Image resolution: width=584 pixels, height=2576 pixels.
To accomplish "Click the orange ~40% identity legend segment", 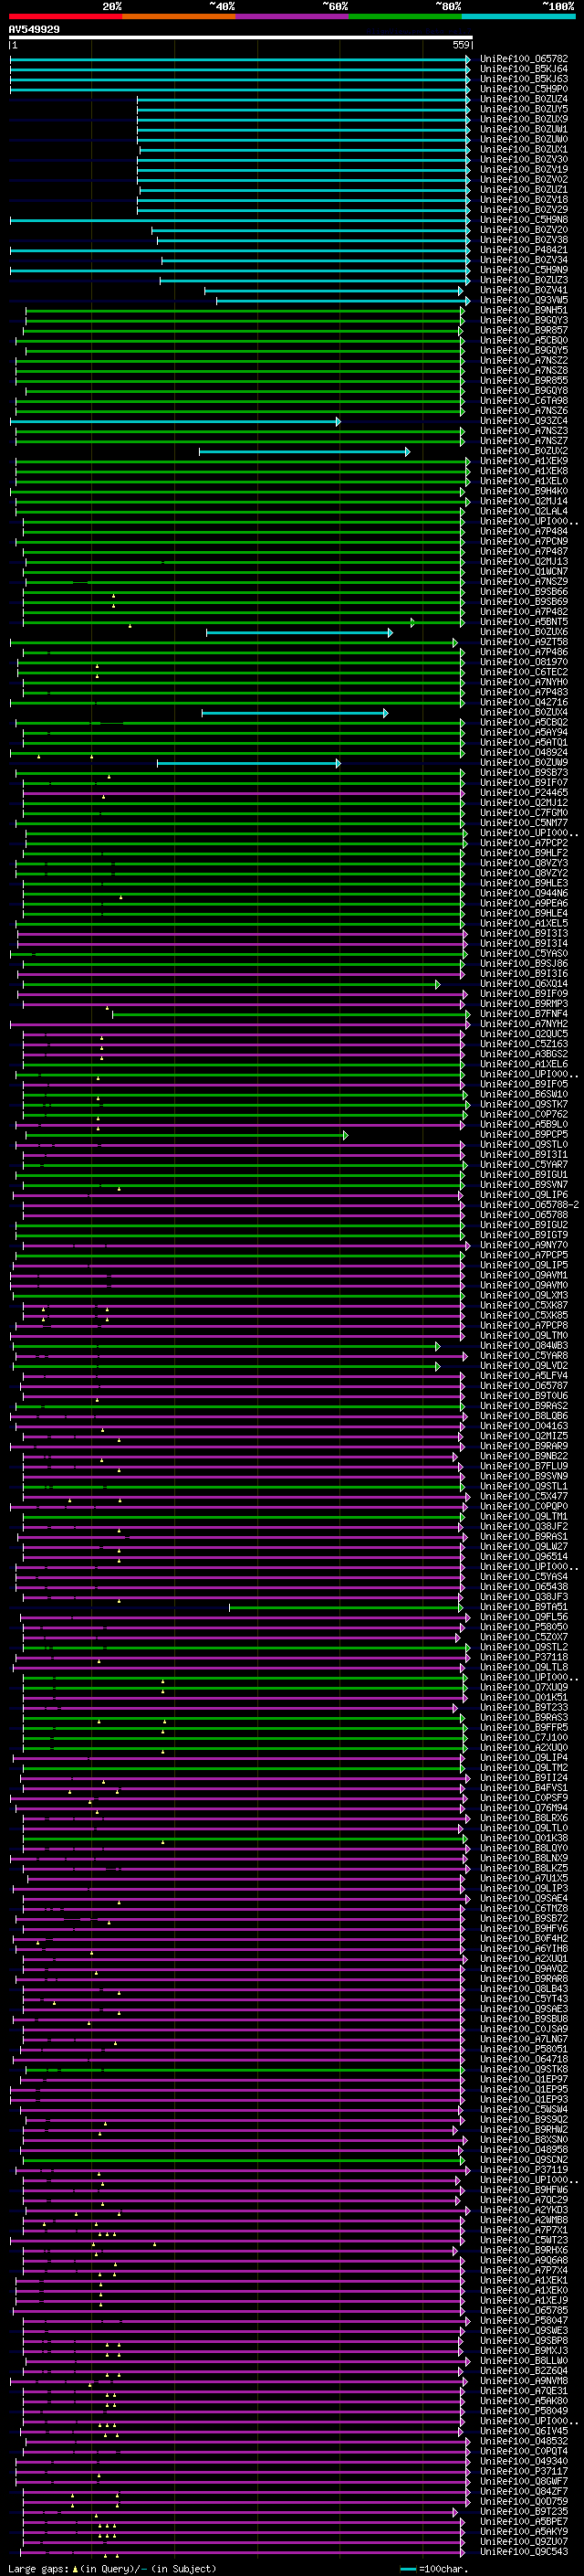I will click(179, 16).
